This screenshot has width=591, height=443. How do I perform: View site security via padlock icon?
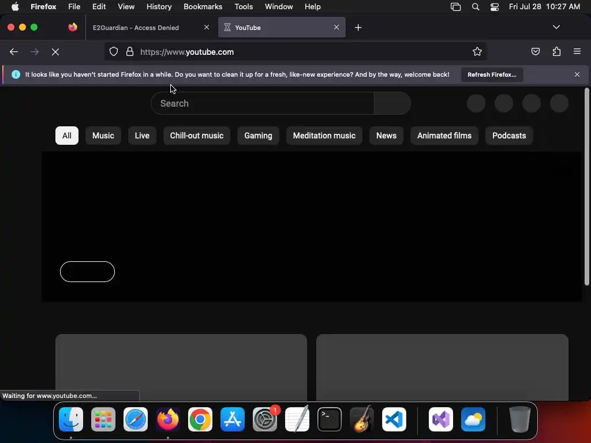130,51
